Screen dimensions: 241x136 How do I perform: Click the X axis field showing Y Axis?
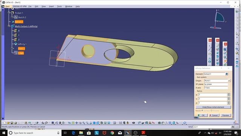216,88
